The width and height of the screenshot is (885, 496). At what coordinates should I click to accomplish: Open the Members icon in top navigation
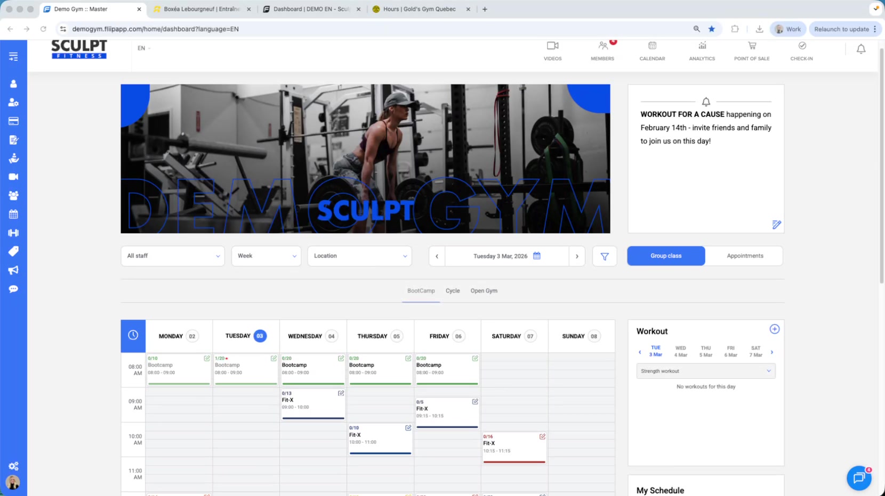(602, 46)
